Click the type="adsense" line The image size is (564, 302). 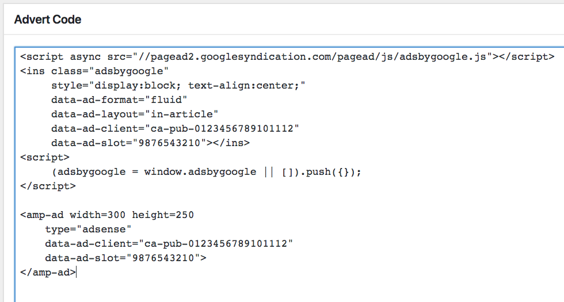(88, 230)
